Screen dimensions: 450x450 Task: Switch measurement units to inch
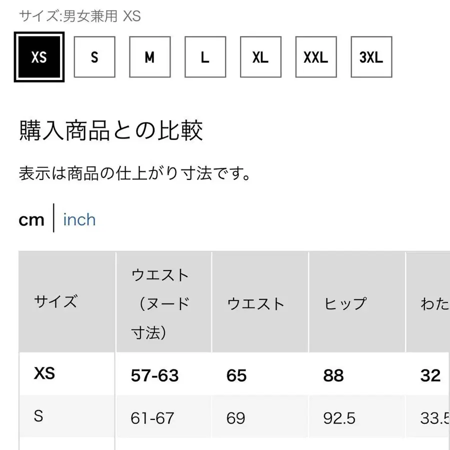pyautogui.click(x=79, y=219)
